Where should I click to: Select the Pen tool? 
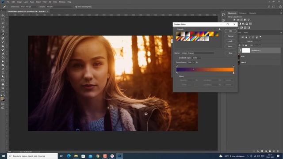coord(3,69)
